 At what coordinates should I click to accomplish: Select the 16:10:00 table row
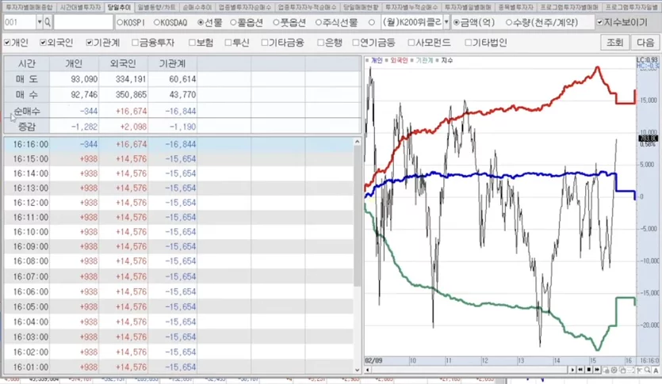[178, 232]
